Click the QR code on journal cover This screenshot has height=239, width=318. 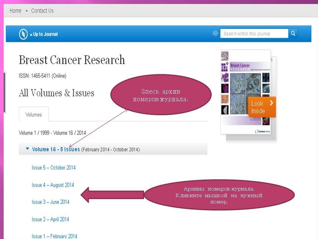coord(225,55)
